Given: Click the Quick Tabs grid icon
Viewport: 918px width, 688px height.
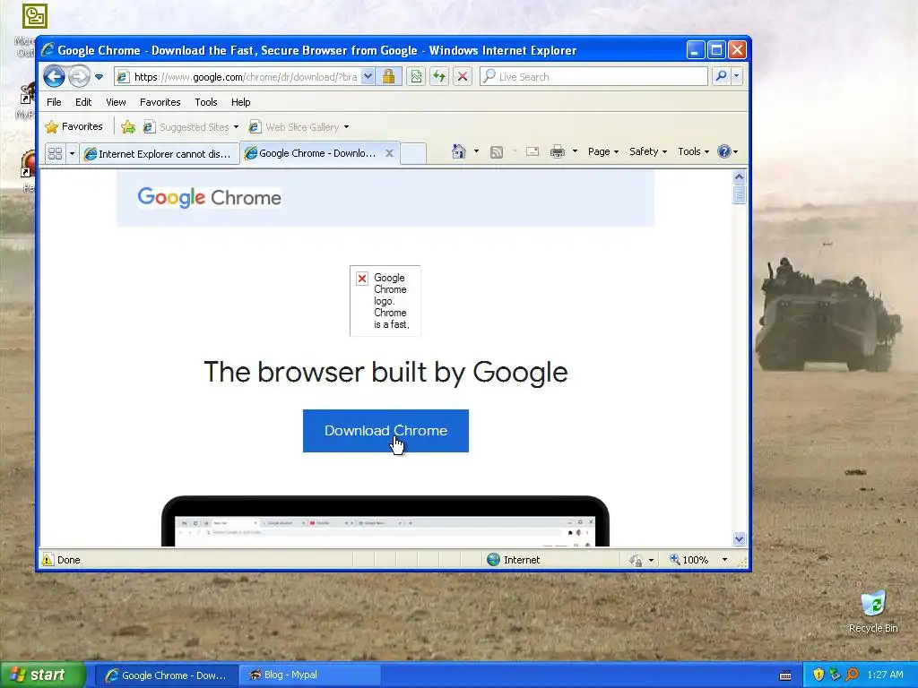Looking at the screenshot, I should tap(55, 153).
